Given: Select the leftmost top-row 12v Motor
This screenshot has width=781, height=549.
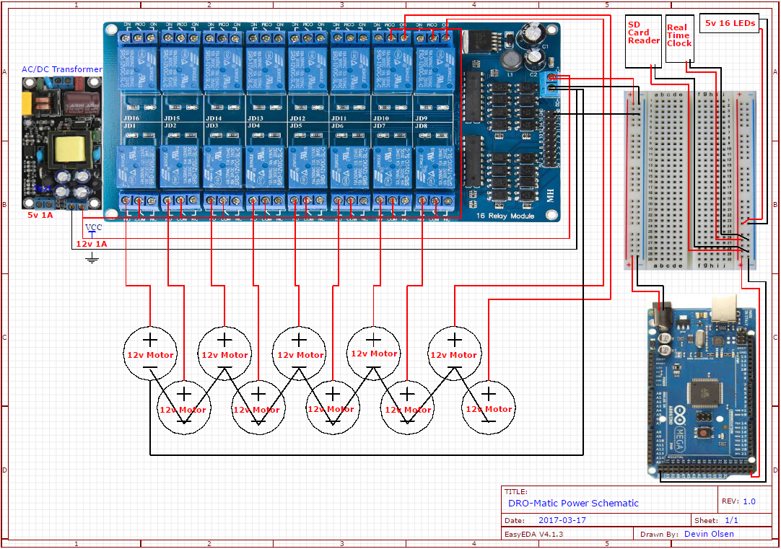Looking at the screenshot, I should (150, 353).
